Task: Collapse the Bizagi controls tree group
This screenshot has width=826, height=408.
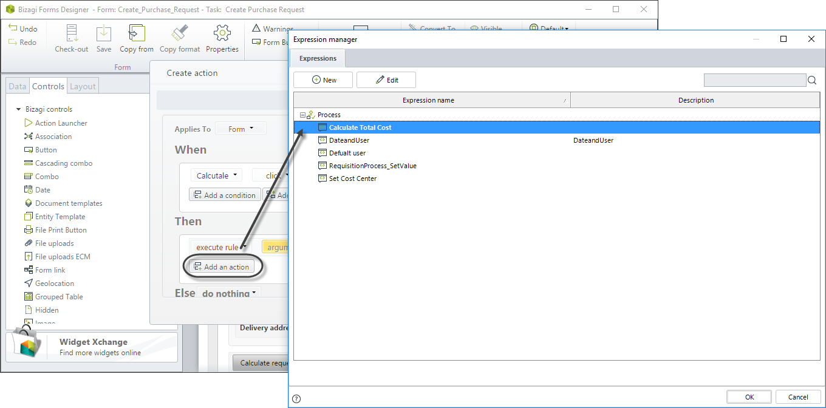Action: (x=19, y=109)
